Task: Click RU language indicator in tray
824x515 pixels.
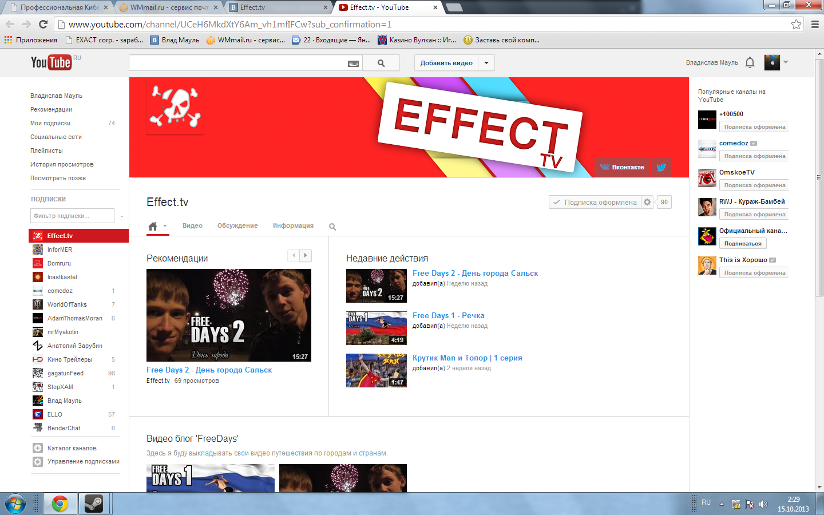Action: coord(706,502)
